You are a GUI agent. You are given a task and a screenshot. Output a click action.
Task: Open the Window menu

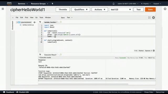[48, 17]
